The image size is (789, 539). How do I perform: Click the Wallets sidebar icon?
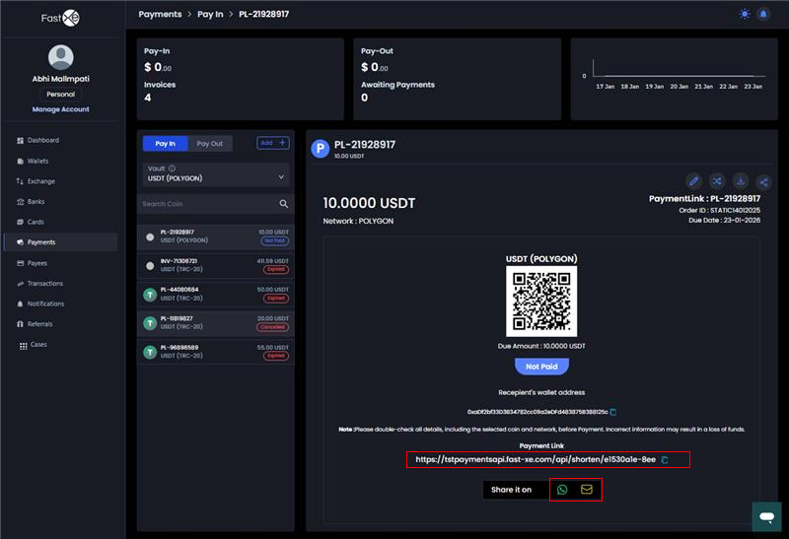[x=20, y=161]
